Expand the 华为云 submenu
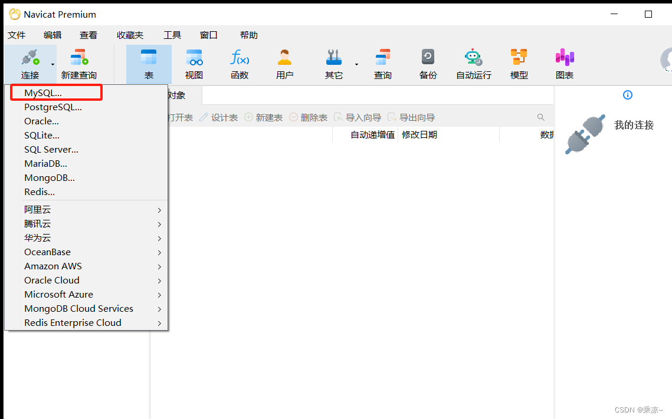Viewport: 672px width, 419px height. (x=86, y=238)
